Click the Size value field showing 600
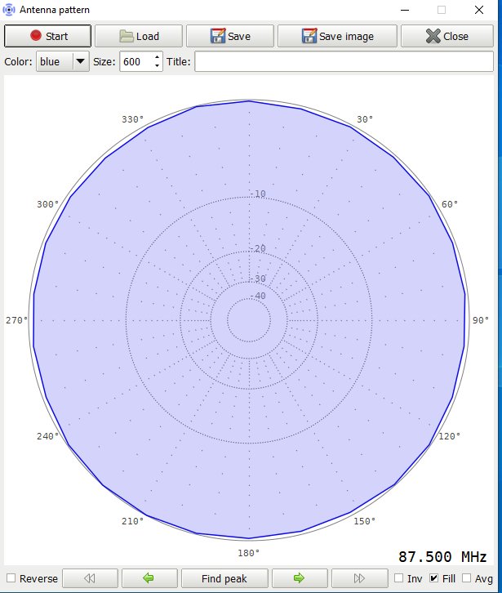The height and width of the screenshot is (593, 502). click(134, 62)
